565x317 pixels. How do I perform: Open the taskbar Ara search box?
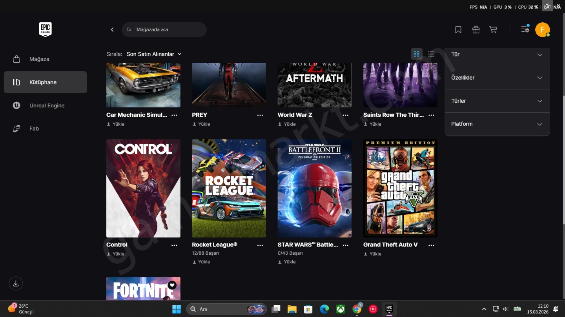(x=226, y=309)
